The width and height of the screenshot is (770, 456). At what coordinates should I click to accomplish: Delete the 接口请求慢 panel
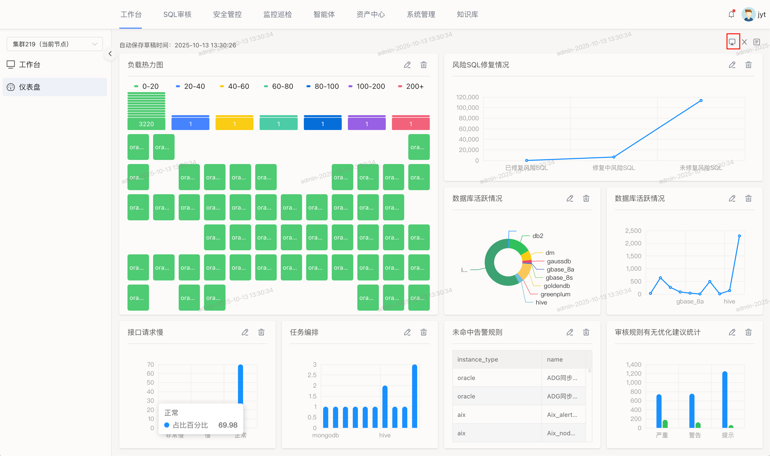coord(261,332)
